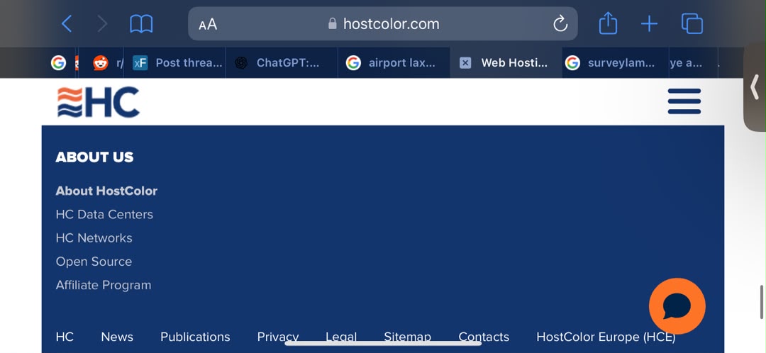
Task: Select the first Google tab
Action: (x=58, y=63)
